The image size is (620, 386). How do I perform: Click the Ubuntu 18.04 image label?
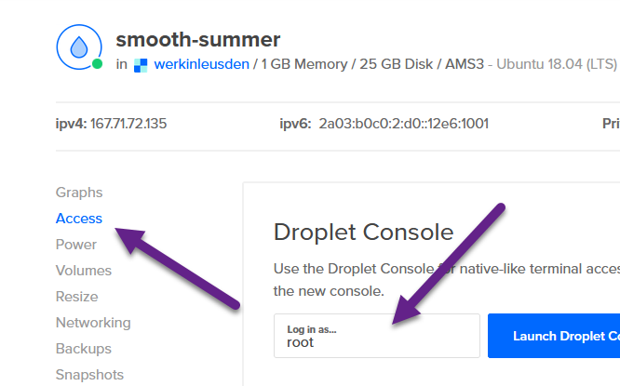pos(556,65)
